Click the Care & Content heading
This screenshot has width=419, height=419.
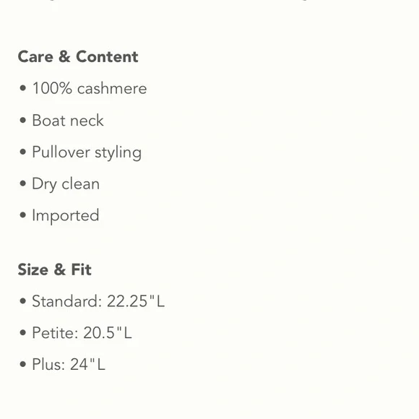pos(78,56)
